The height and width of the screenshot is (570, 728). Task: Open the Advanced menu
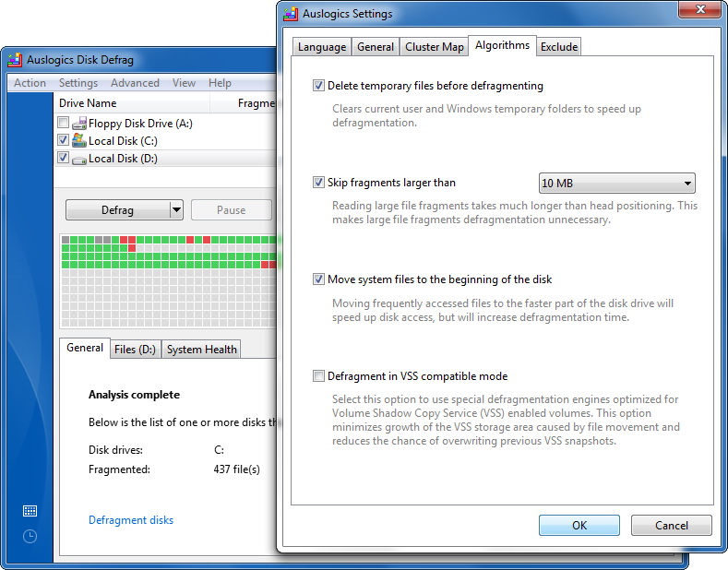tap(135, 83)
